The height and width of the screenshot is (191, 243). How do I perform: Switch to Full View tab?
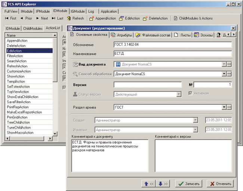(x=11, y=12)
